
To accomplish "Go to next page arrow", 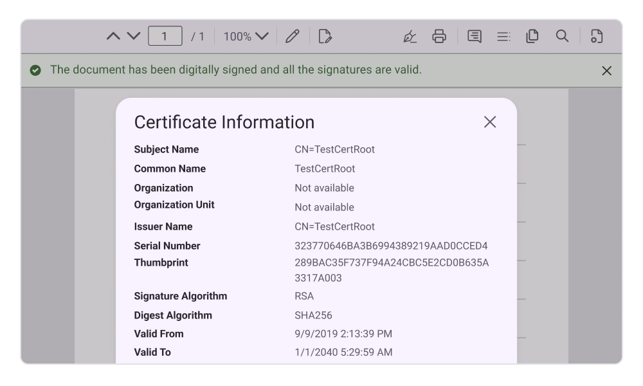I will click(134, 36).
